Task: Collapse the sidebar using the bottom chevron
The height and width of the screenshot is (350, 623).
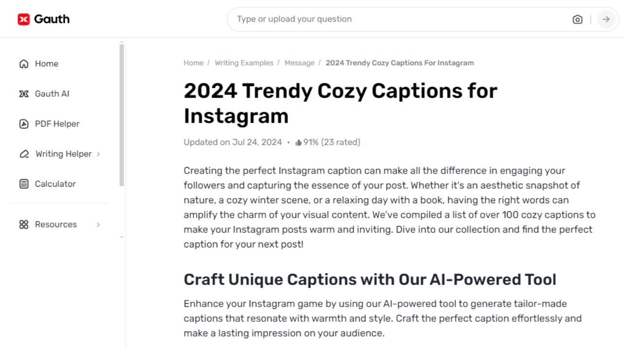Action: 121,238
